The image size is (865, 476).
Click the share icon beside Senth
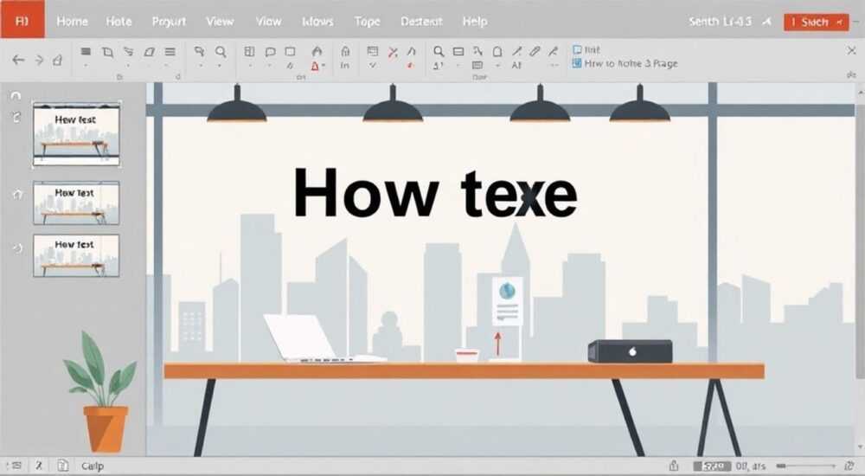click(766, 22)
